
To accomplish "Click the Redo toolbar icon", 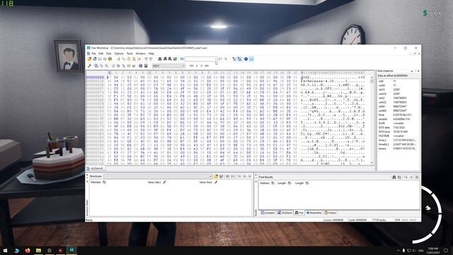I will 151,59.
